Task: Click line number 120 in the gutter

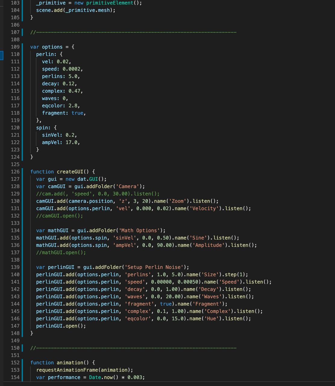Action: [15, 128]
